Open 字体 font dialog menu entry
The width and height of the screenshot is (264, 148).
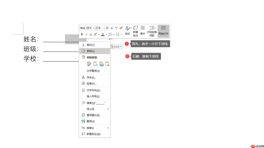pos(94,77)
